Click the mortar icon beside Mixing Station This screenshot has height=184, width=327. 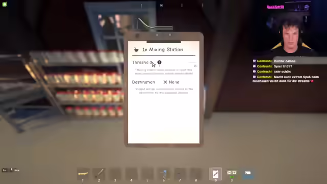136,50
